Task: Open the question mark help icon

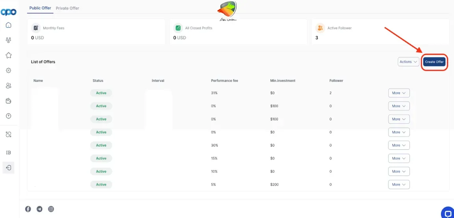Action: [x=8, y=116]
